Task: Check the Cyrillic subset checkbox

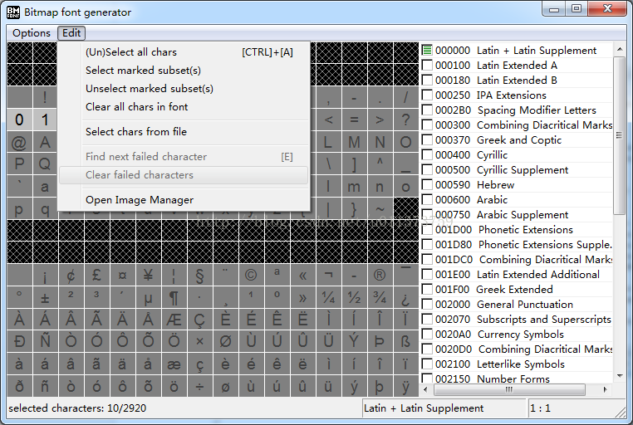Action: pos(427,155)
